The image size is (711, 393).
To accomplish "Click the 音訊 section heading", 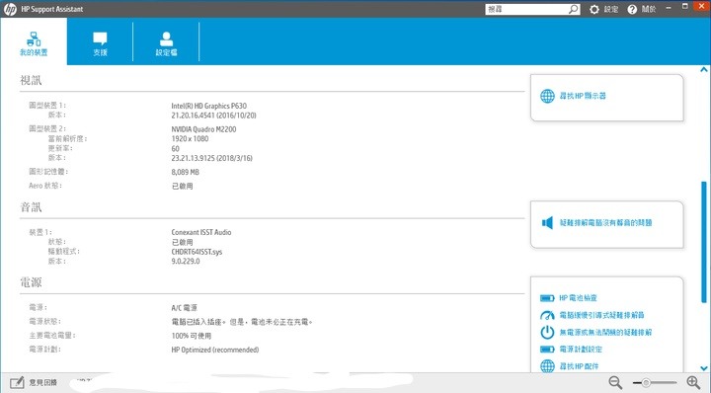I will click(x=31, y=207).
